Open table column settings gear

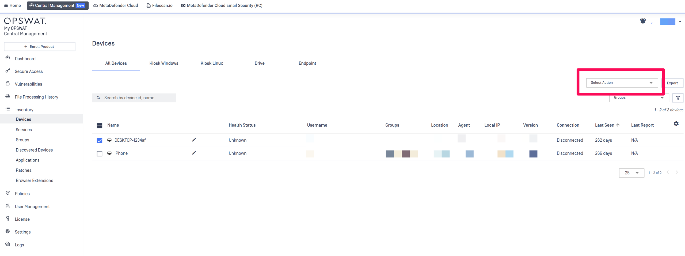(676, 124)
